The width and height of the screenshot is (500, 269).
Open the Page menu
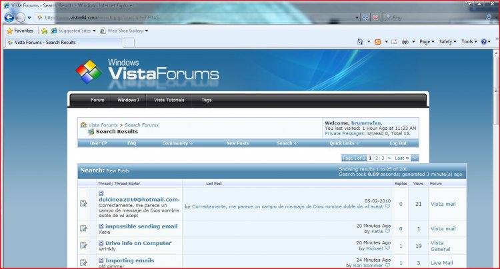click(x=427, y=42)
